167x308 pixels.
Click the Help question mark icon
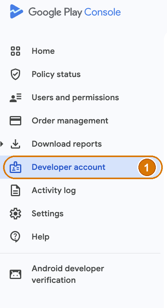15,237
